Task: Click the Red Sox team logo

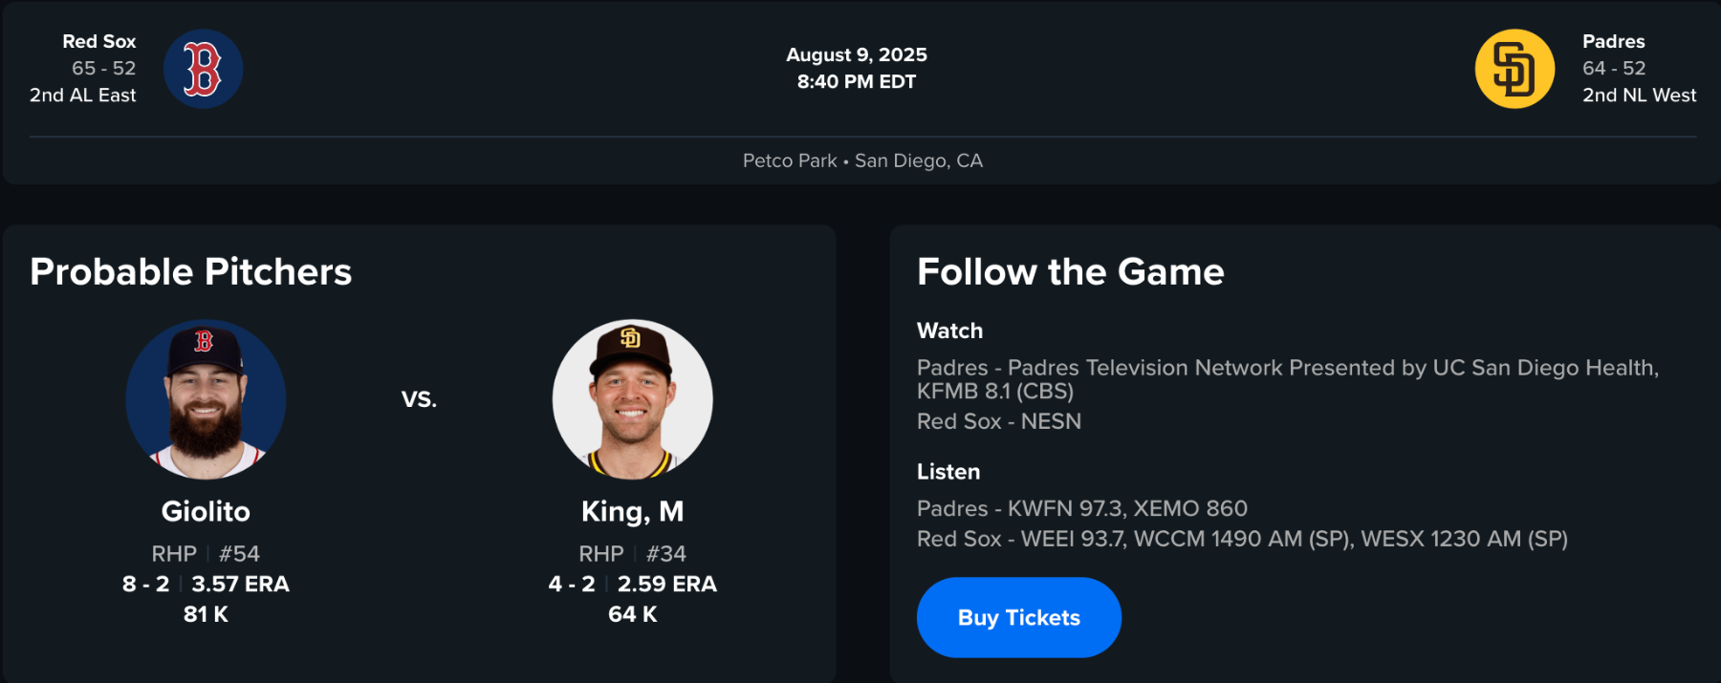Action: (x=203, y=69)
